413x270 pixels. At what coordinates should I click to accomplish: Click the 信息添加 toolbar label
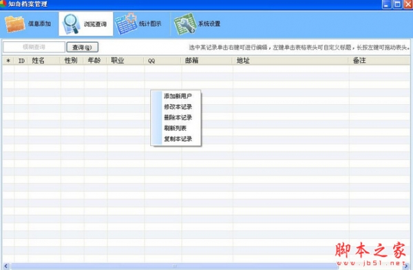[x=39, y=23]
